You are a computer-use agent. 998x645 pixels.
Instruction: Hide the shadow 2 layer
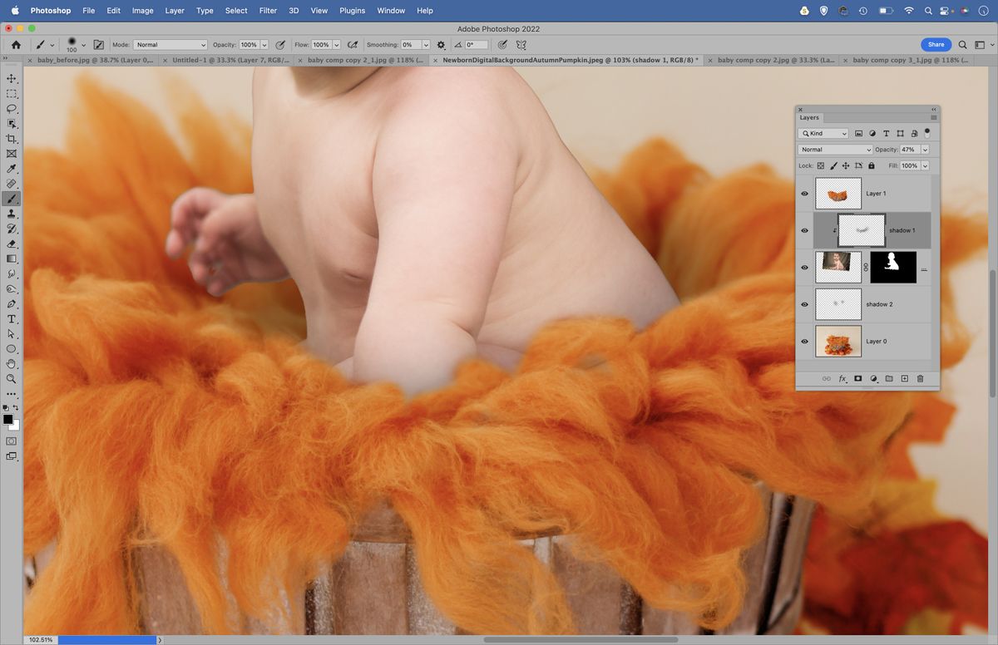click(804, 304)
